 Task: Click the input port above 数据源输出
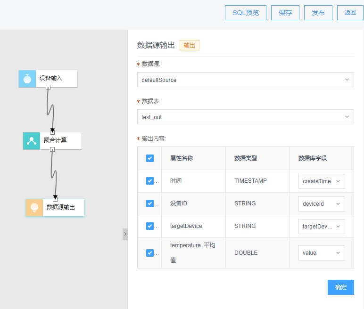55,199
